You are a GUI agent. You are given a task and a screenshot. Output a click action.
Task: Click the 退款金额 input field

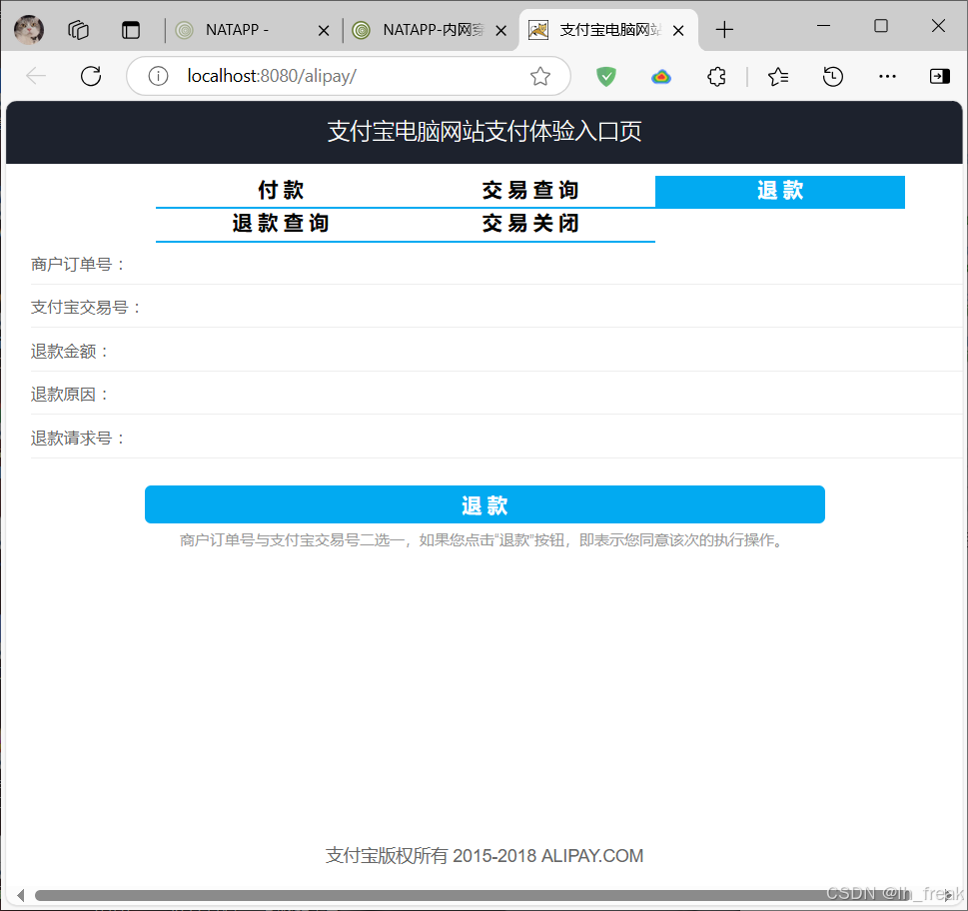click(x=537, y=352)
